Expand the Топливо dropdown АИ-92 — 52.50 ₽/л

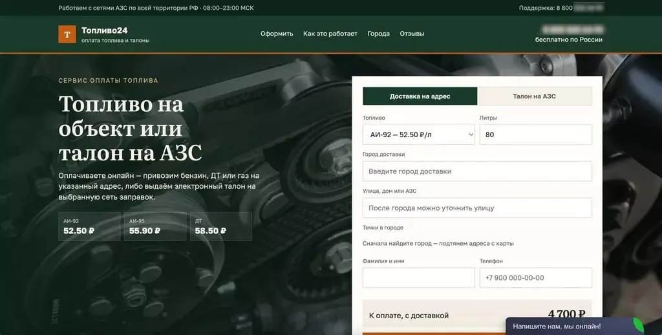[419, 135]
